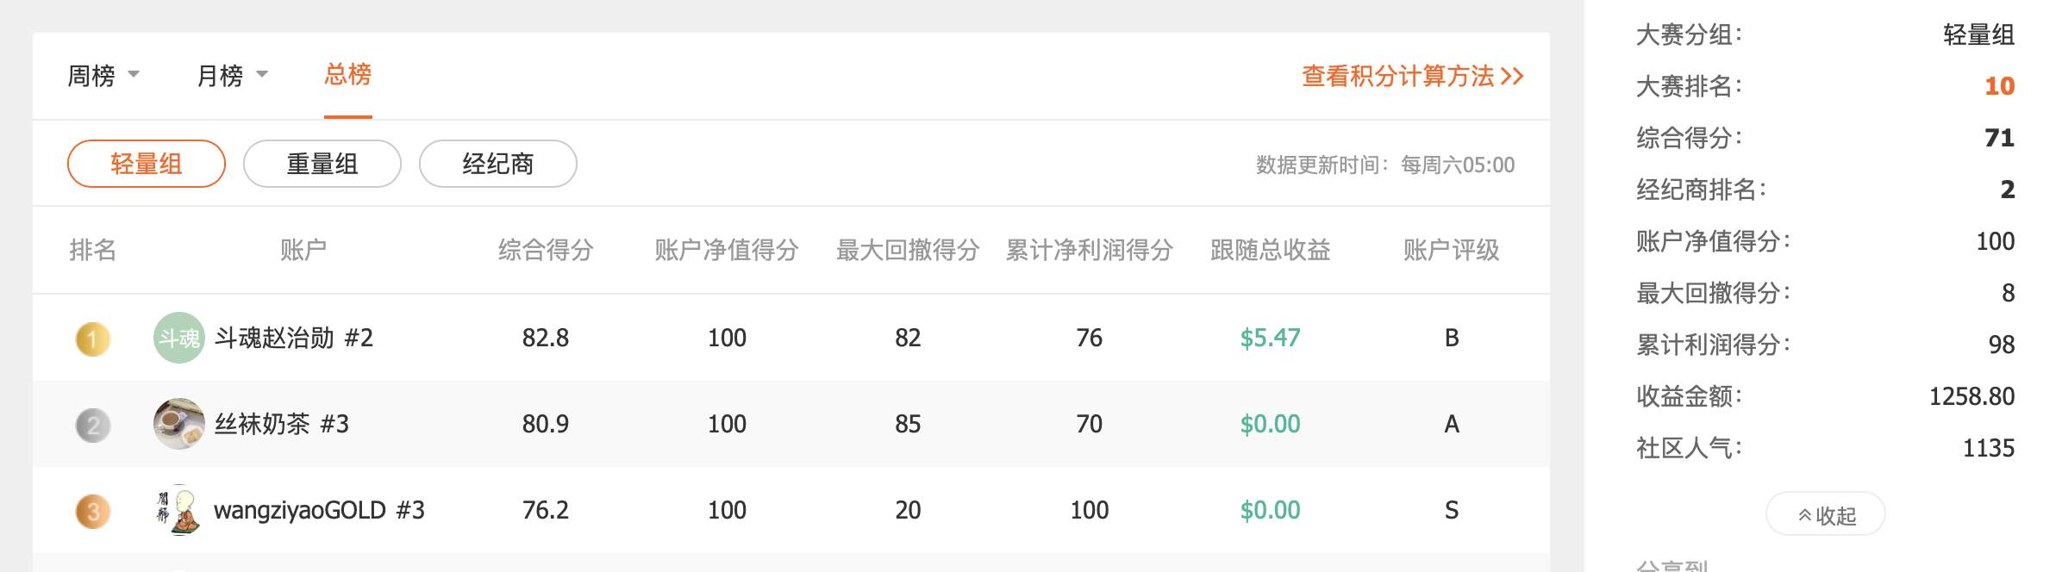The height and width of the screenshot is (572, 2062).
Task: Select the 轻量组 group filter
Action: click(x=147, y=164)
